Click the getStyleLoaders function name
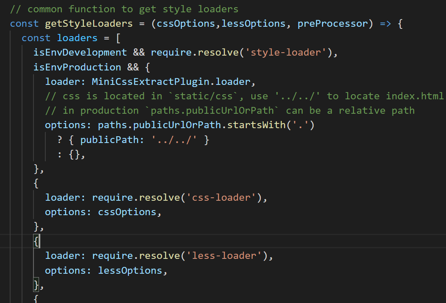 tap(89, 23)
